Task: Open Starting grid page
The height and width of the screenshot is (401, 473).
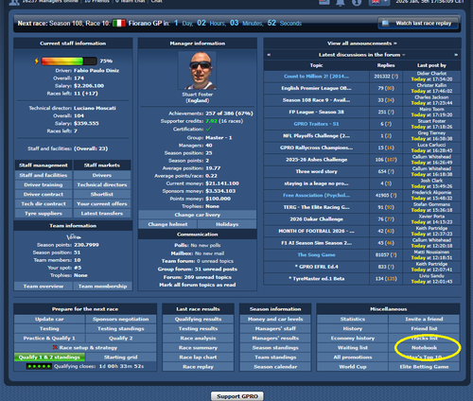Action: [121, 357]
